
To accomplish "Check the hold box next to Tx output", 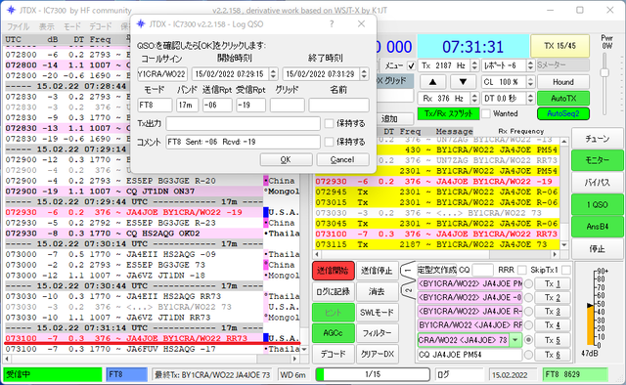I will point(329,123).
